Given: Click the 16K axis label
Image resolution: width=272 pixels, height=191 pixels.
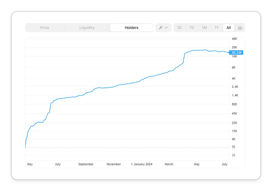Looking at the screenshot, I should click(234, 56).
